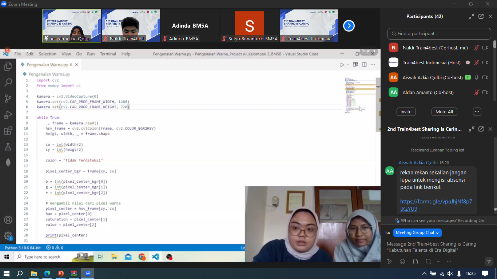This screenshot has height=279, width=497.
Task: Open the Source Control view
Action: 8,98
